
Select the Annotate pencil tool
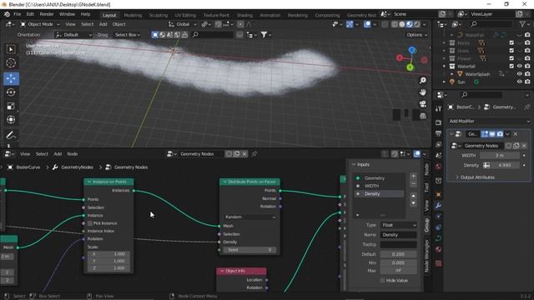click(x=11, y=135)
